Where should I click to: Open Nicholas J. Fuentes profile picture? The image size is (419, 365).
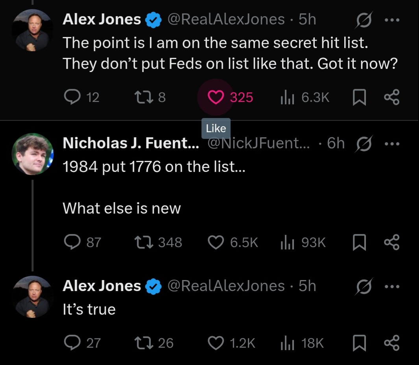[33, 154]
